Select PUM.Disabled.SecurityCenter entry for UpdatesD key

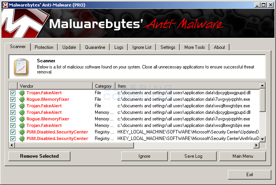pyautogui.click(x=57, y=132)
